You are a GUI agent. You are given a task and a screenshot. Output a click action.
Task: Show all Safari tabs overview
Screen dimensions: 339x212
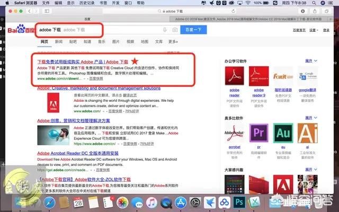[326, 11]
